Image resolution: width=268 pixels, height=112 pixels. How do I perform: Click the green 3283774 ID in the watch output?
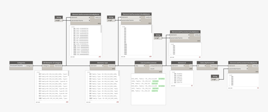pyautogui.click(x=155, y=91)
